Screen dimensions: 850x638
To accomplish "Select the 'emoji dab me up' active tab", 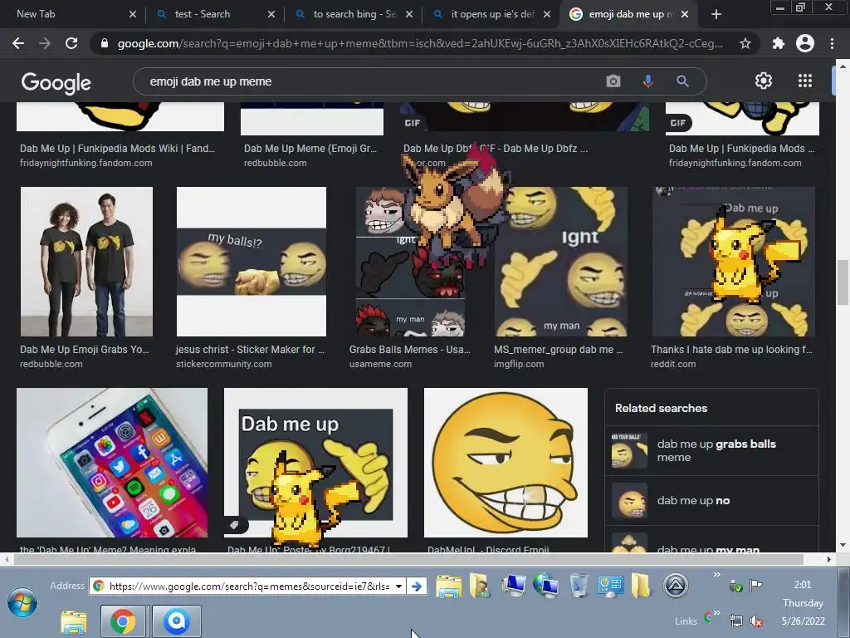I will [x=629, y=15].
